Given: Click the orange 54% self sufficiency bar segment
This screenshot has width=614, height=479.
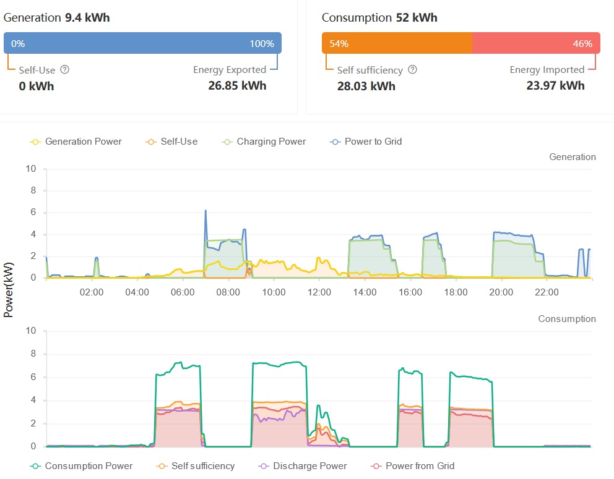Looking at the screenshot, I should click(397, 43).
